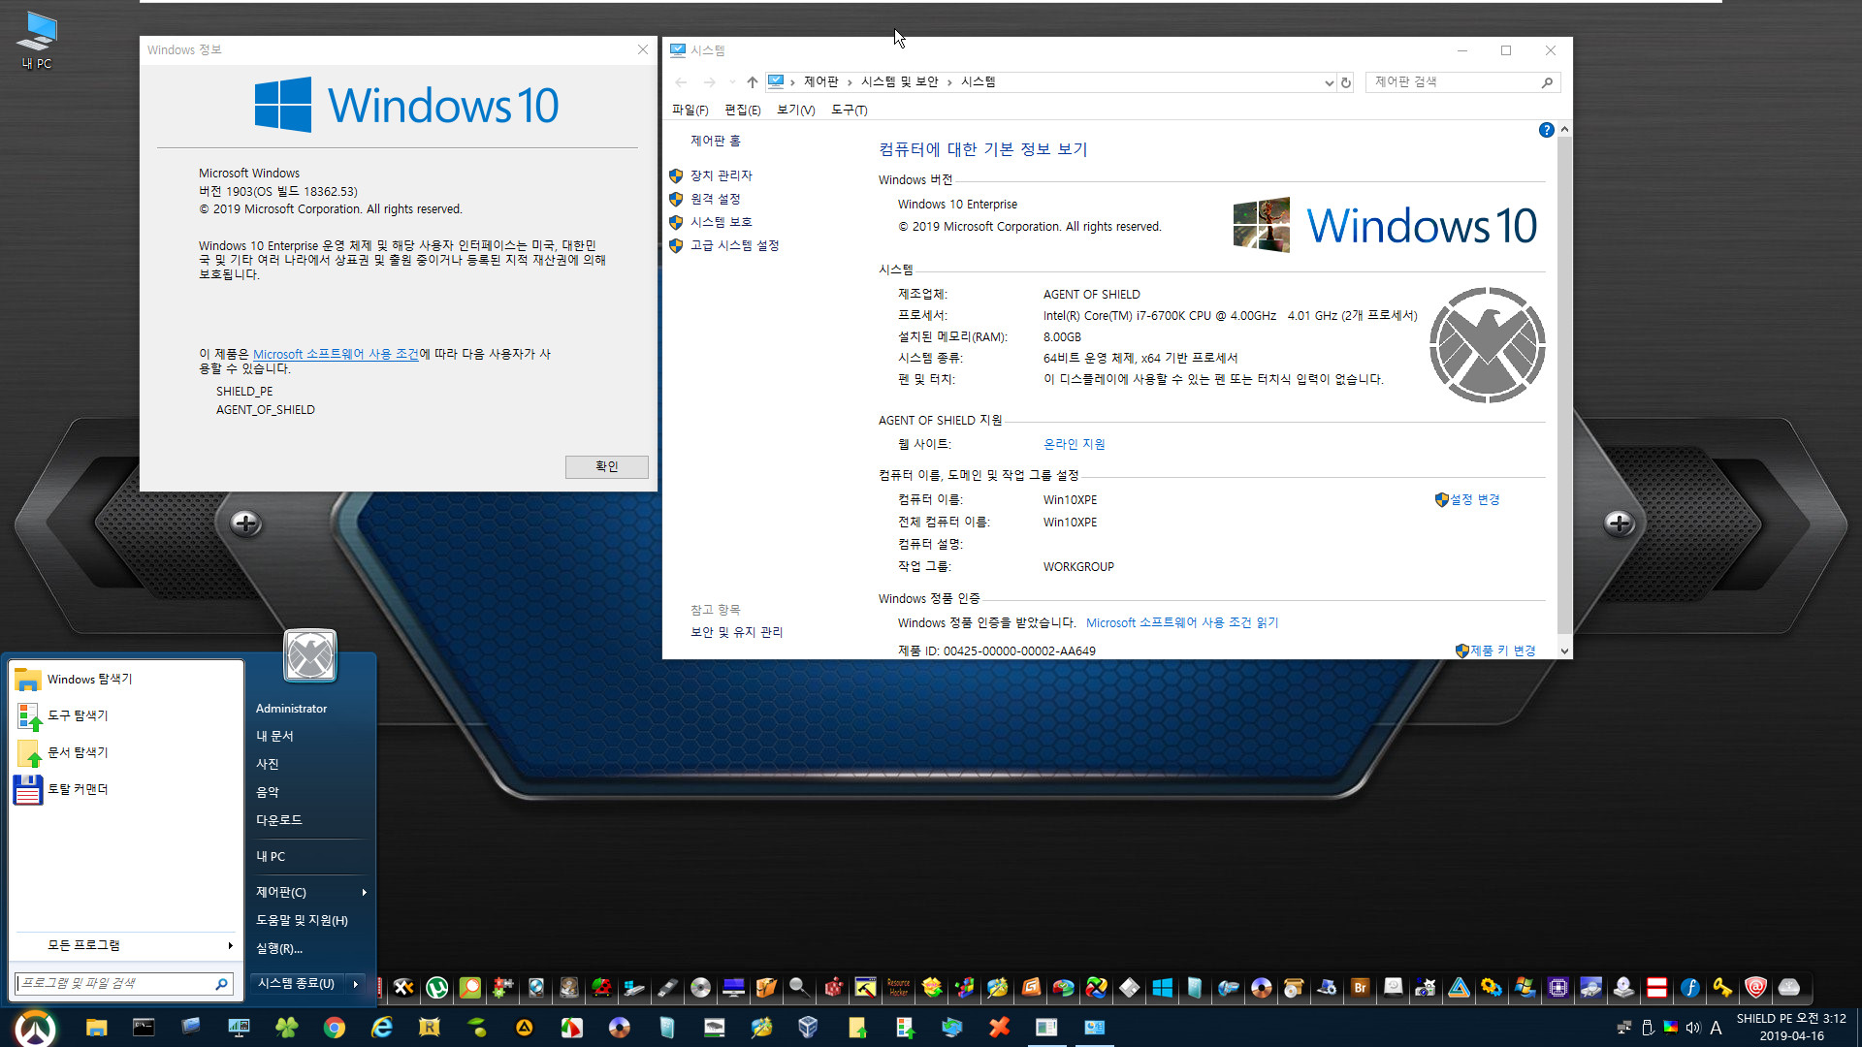Image resolution: width=1862 pixels, height=1047 pixels.
Task: Click the System window scrollbar down arrow
Action: pyautogui.click(x=1564, y=651)
